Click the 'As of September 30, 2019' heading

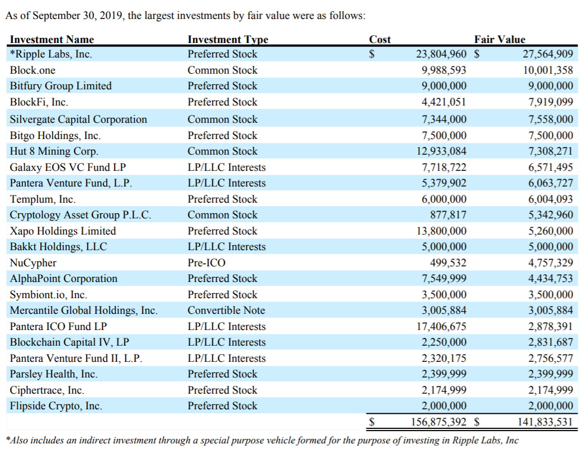[185, 16]
